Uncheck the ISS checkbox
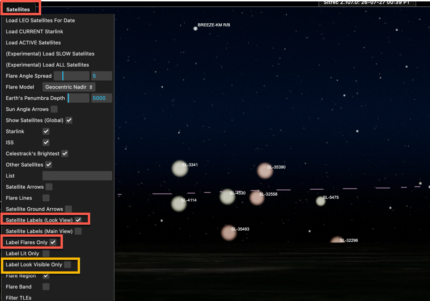The image size is (430, 301). (x=46, y=142)
